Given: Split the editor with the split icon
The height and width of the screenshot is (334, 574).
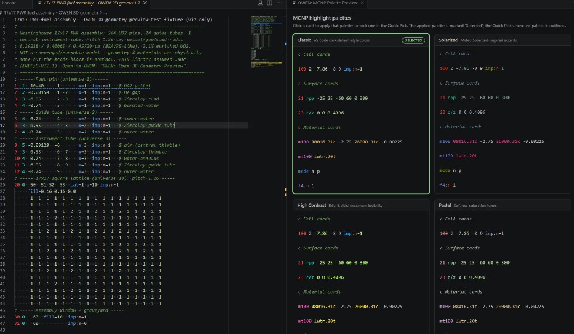Looking at the screenshot, I should click(x=270, y=3).
